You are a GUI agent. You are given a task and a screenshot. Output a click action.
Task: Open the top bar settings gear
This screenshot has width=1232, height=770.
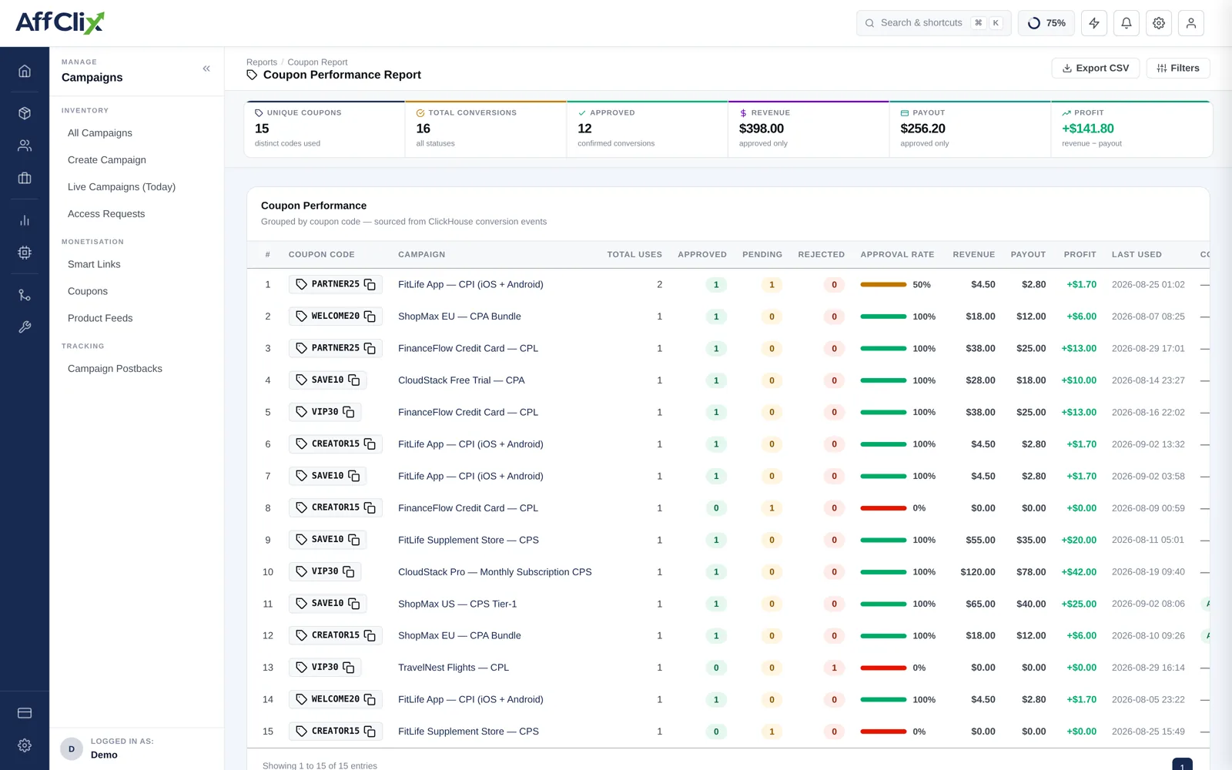coord(1159,23)
